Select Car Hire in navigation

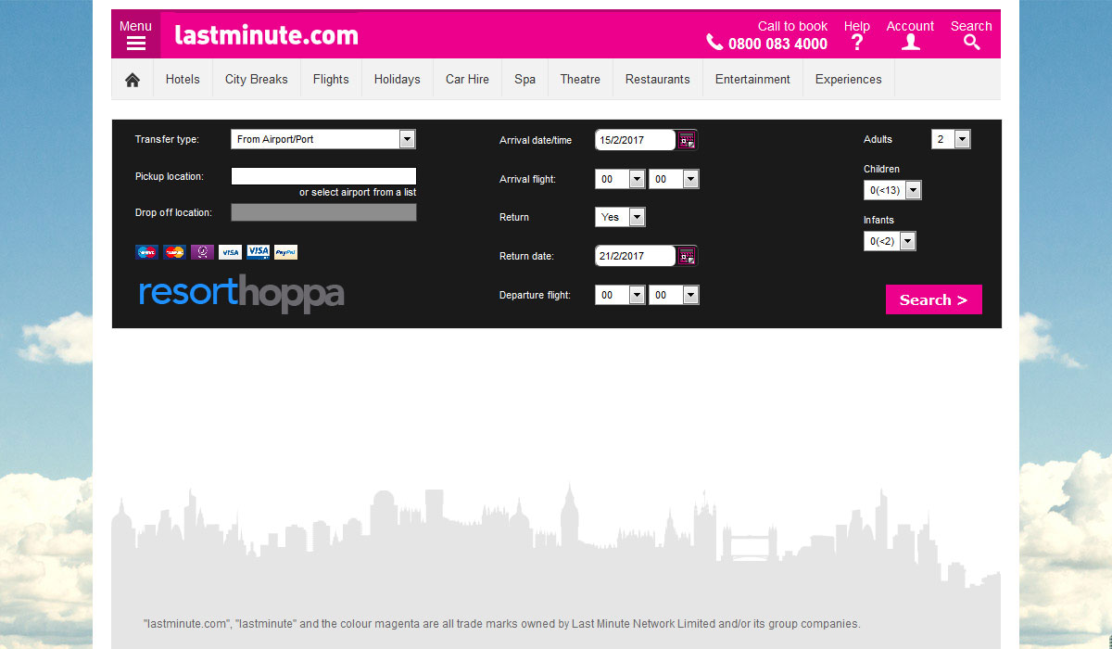pyautogui.click(x=467, y=80)
